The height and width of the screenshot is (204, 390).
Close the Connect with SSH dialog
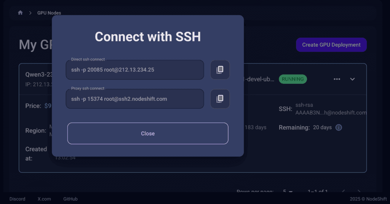(x=148, y=134)
